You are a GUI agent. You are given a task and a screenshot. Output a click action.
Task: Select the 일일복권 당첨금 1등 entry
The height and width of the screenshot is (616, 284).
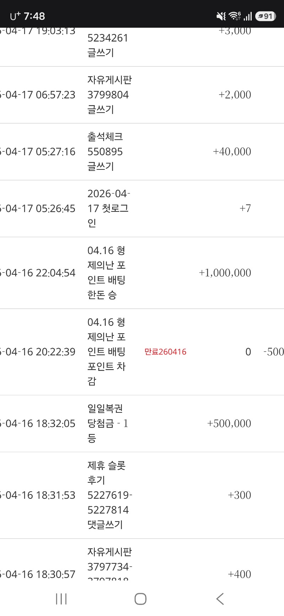pos(108,423)
